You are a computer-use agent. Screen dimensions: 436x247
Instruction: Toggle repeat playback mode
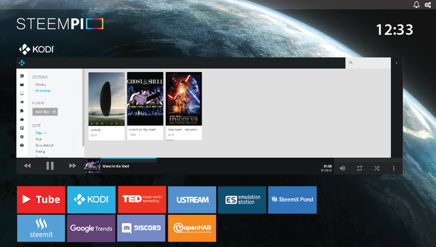360,168
